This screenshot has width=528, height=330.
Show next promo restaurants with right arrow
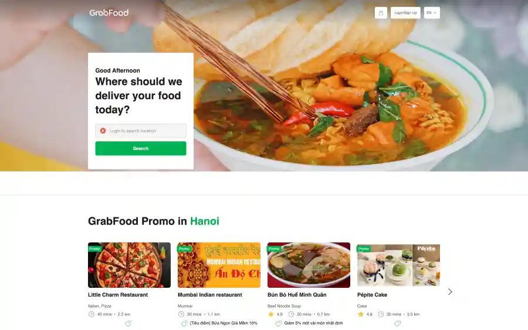click(x=450, y=292)
